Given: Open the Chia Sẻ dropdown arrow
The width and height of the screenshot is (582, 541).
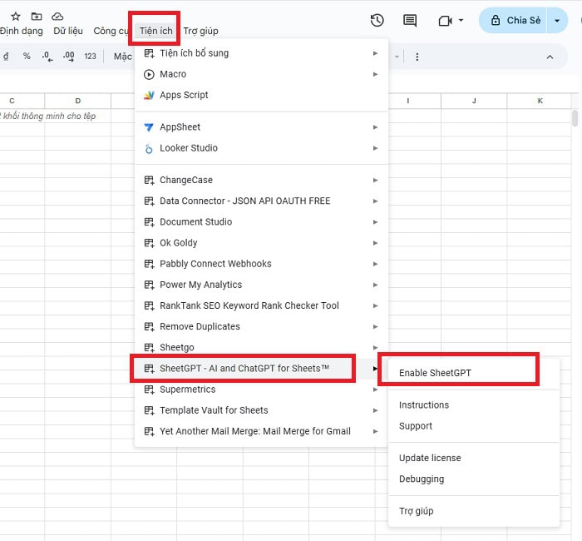Looking at the screenshot, I should (x=557, y=21).
